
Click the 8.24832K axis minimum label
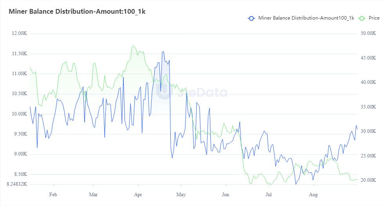[17, 184]
